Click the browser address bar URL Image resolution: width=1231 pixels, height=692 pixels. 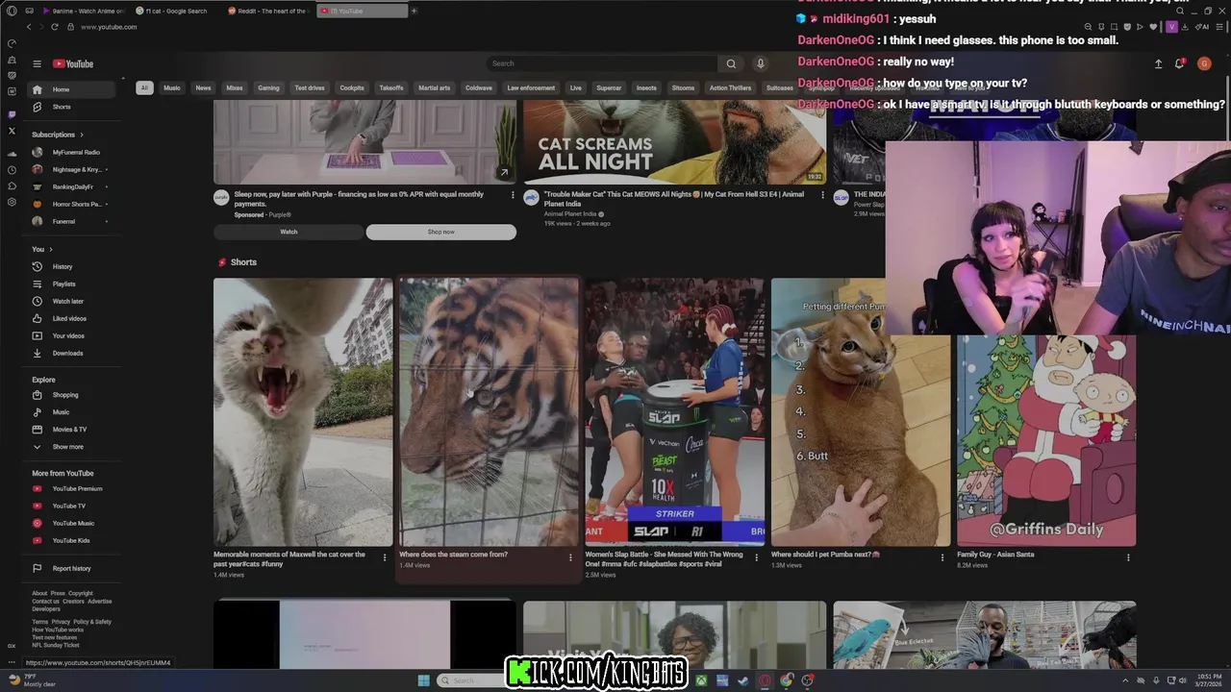point(109,27)
